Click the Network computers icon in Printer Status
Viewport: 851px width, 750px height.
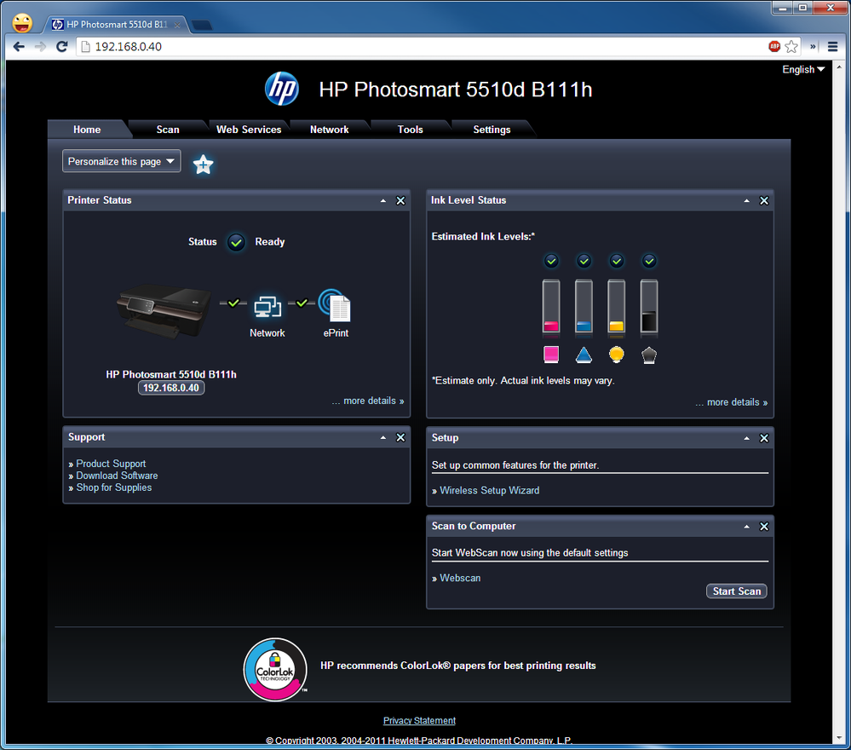(x=267, y=307)
